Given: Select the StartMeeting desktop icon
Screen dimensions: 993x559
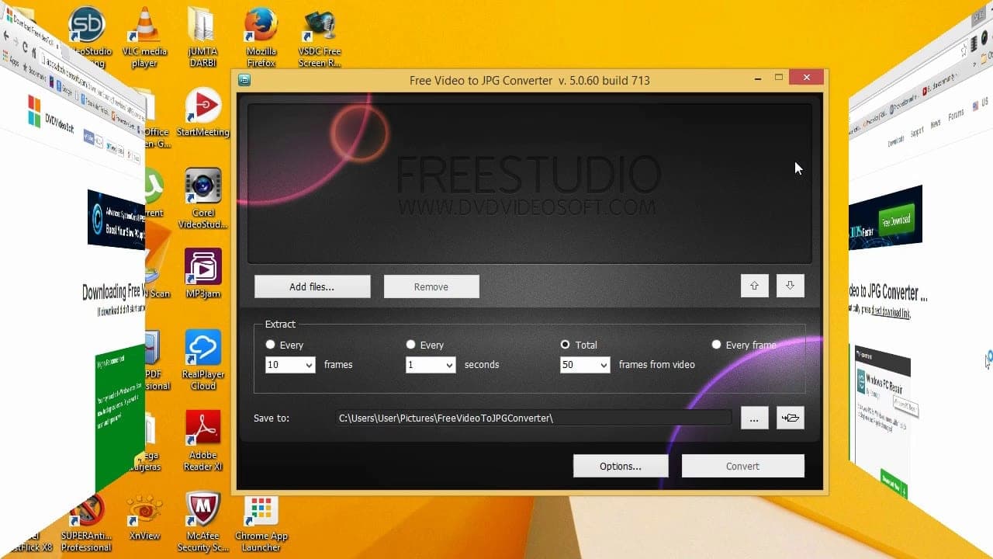Looking at the screenshot, I should click(202, 113).
